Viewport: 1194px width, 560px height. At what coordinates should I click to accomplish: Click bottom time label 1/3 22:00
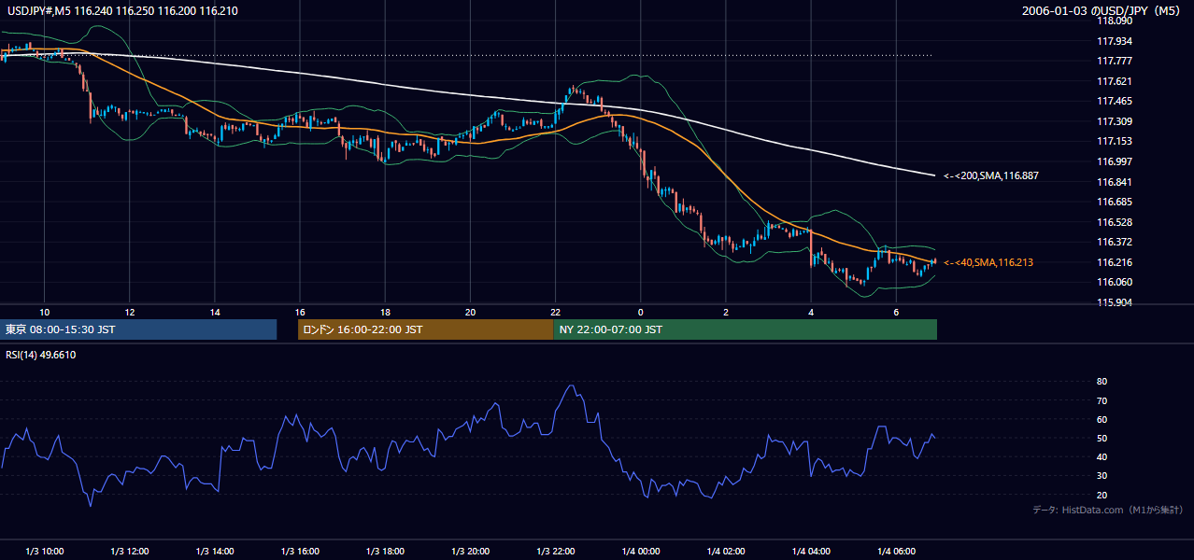coord(555,552)
